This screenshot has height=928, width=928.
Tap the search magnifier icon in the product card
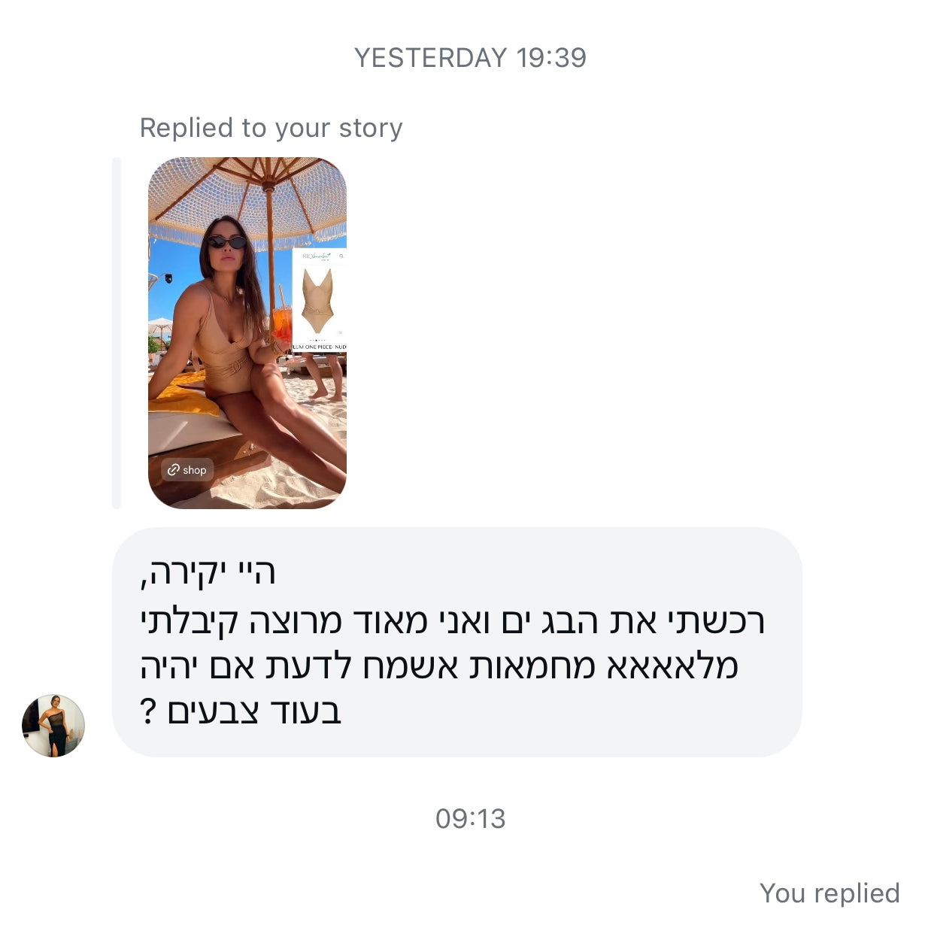pyautogui.click(x=341, y=256)
